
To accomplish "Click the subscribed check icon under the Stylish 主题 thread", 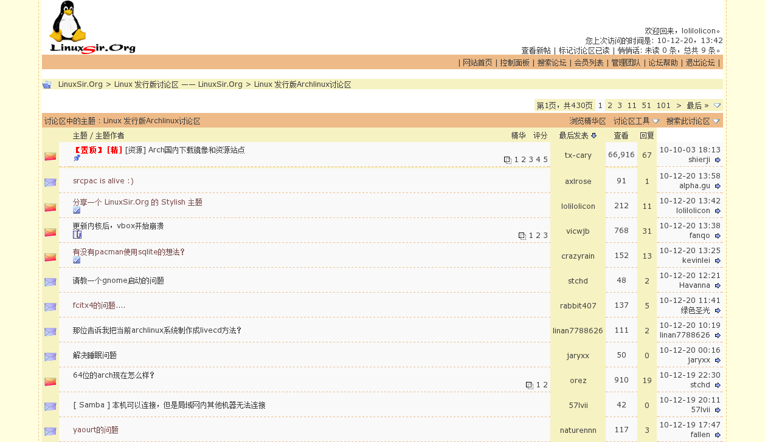I will [77, 210].
